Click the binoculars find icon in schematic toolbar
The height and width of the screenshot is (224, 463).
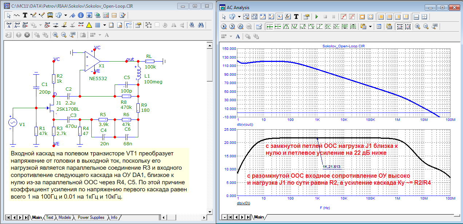(x=201, y=25)
